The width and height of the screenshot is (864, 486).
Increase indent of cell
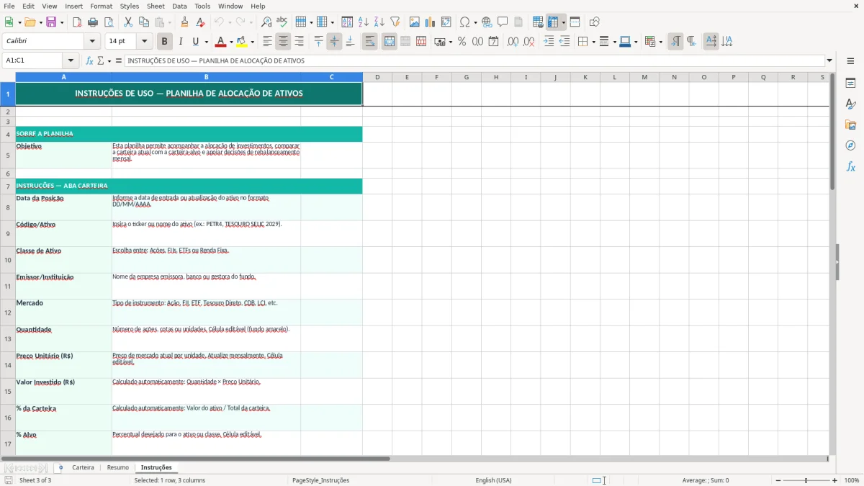point(549,42)
